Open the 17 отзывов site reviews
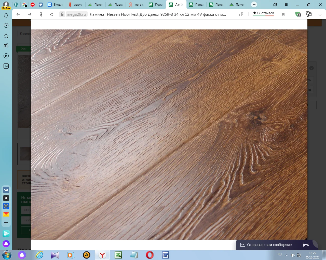The width and height of the screenshot is (326, 260). point(263,13)
